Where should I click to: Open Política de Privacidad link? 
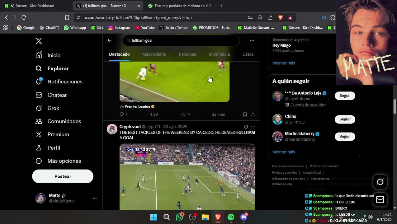(324, 166)
